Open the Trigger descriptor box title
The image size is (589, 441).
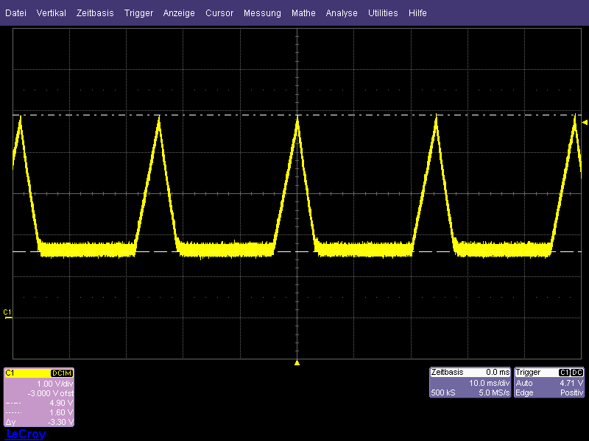(x=528, y=372)
